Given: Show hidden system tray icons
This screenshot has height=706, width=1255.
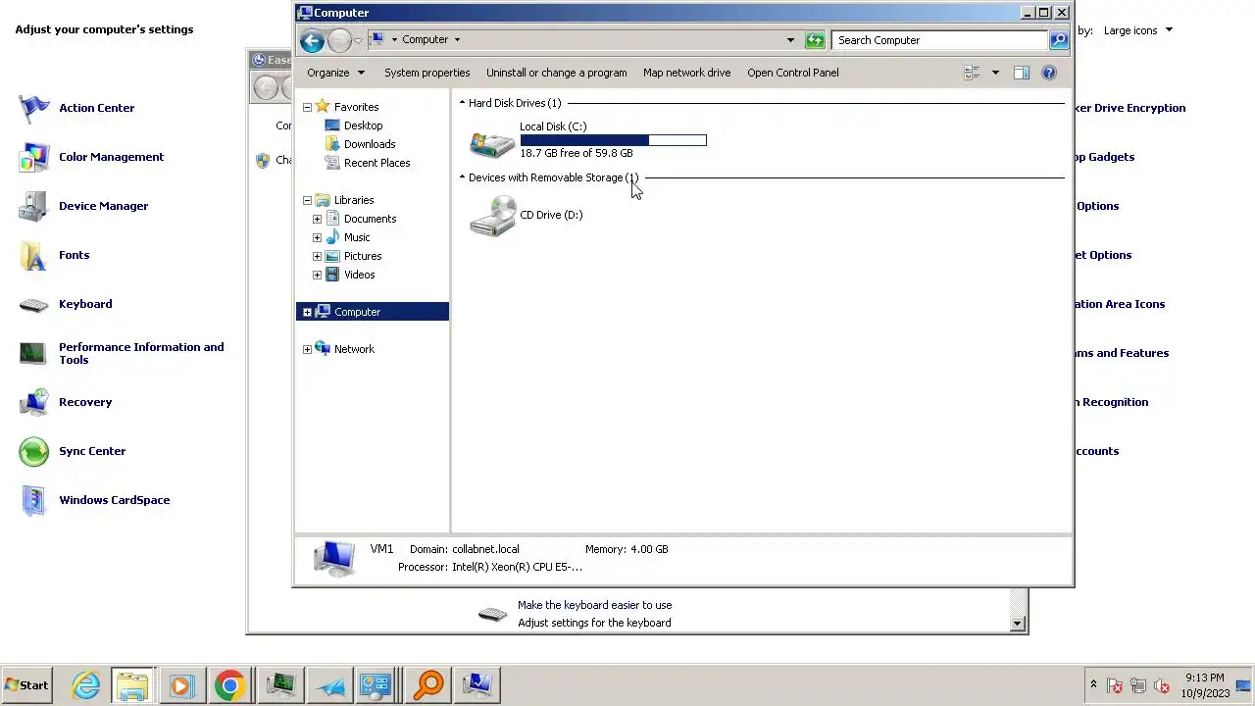Looking at the screenshot, I should pos(1093,684).
